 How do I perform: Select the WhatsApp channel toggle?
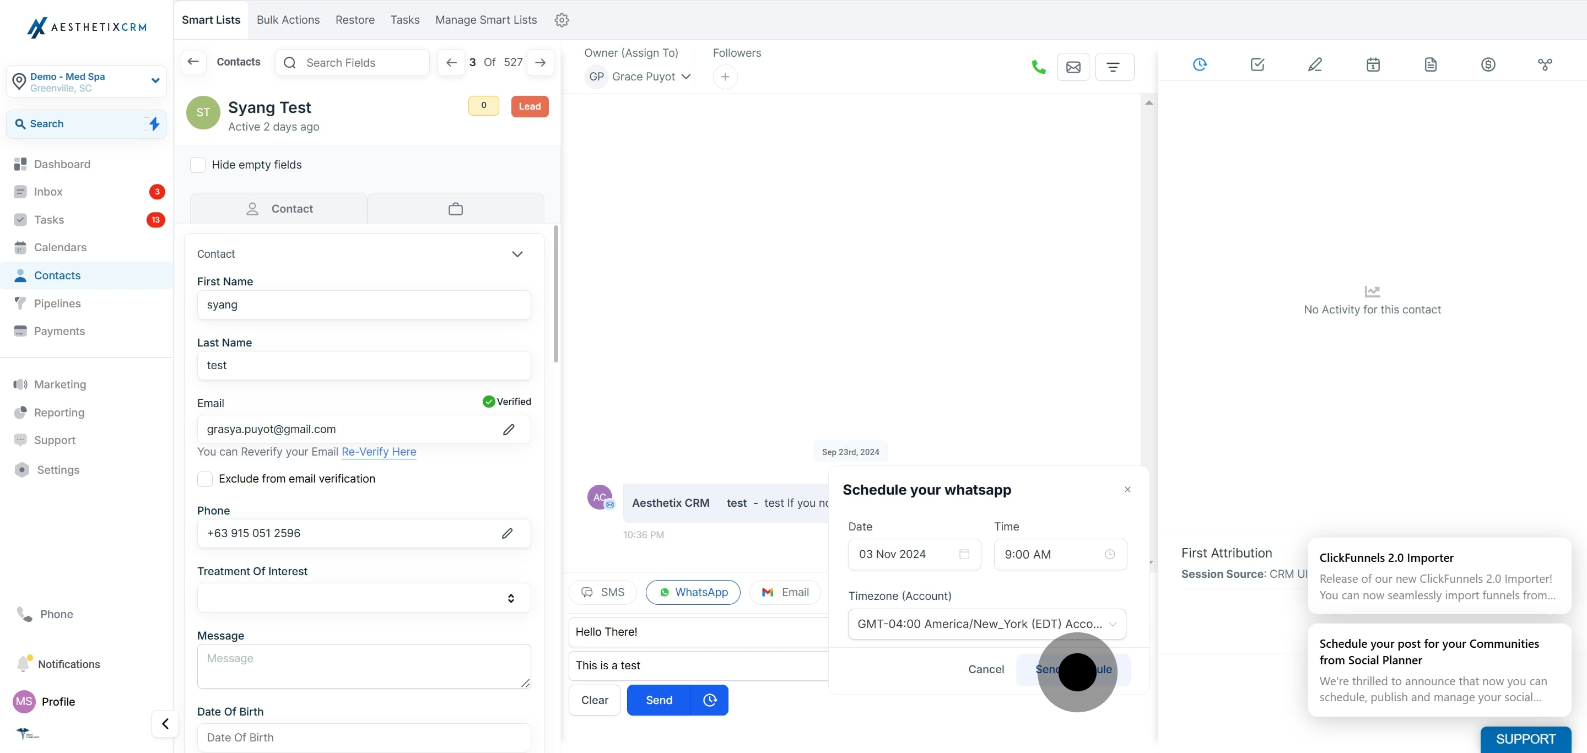pyautogui.click(x=693, y=592)
